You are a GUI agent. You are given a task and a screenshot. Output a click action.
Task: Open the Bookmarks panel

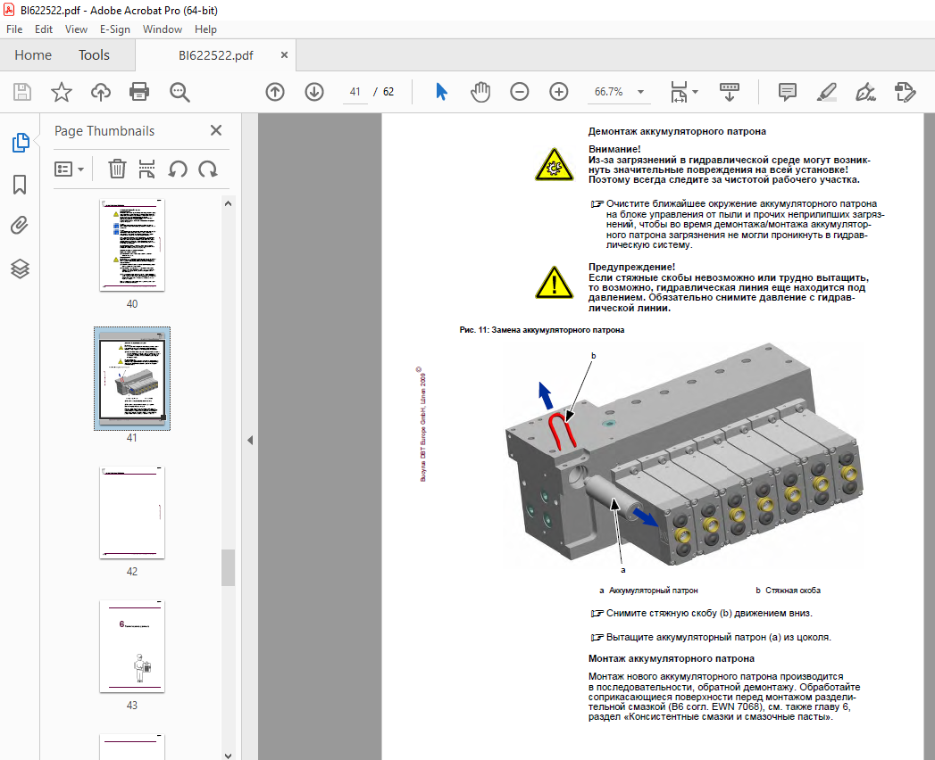click(x=20, y=185)
